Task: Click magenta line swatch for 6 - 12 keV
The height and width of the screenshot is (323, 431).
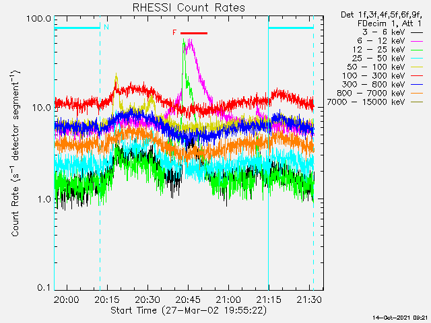Action: [417, 42]
